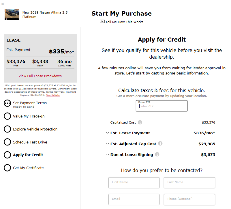Open info icon beside Due at Lease Signing
The width and height of the screenshot is (231, 209).
coord(157,154)
